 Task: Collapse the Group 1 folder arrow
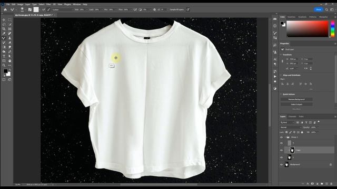point(285,138)
